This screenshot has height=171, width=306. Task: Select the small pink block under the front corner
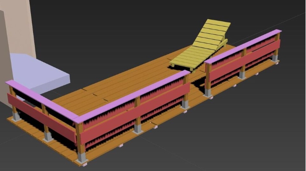click(x=85, y=164)
